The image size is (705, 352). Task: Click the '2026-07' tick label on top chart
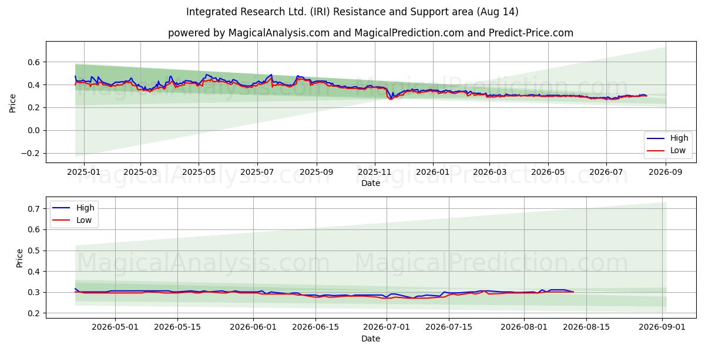606,172
